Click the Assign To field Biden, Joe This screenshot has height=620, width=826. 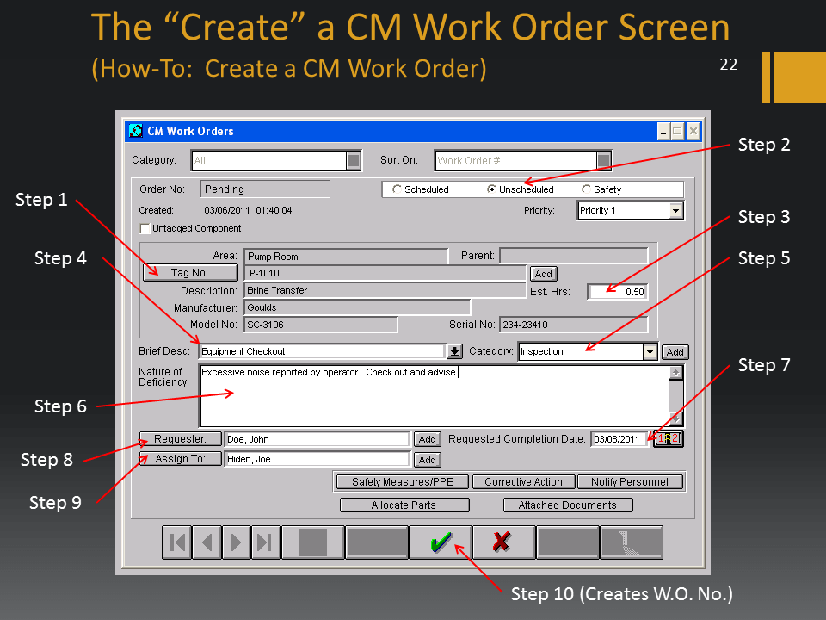point(317,459)
